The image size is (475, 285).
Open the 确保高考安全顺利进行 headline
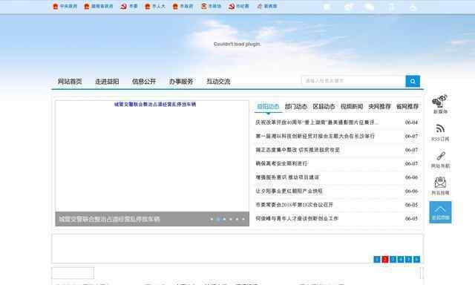pyautogui.click(x=281, y=163)
